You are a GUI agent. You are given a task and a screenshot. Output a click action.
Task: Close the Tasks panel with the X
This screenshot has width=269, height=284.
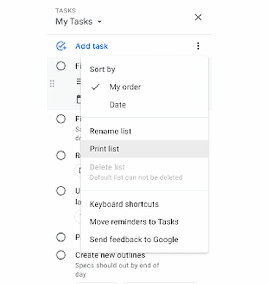198,17
